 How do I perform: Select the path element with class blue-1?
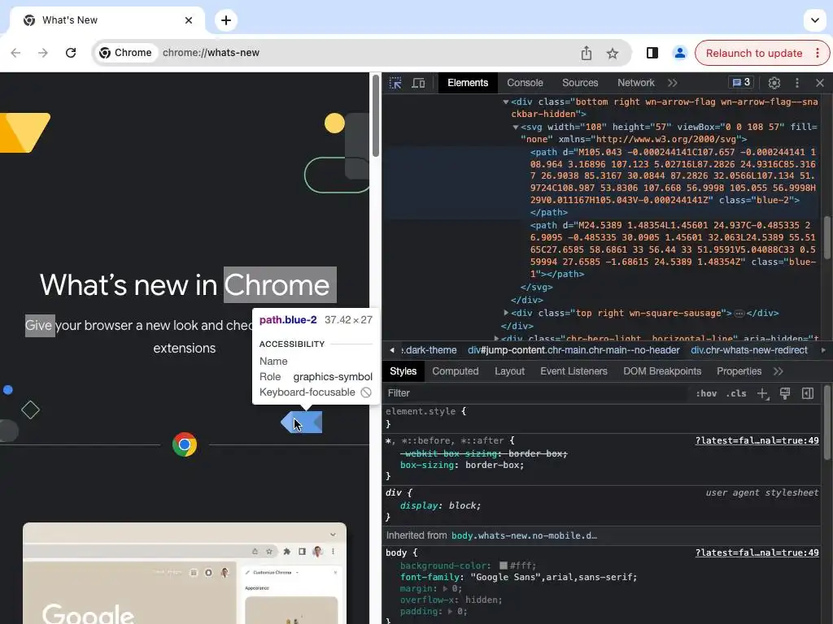pyautogui.click(x=672, y=249)
